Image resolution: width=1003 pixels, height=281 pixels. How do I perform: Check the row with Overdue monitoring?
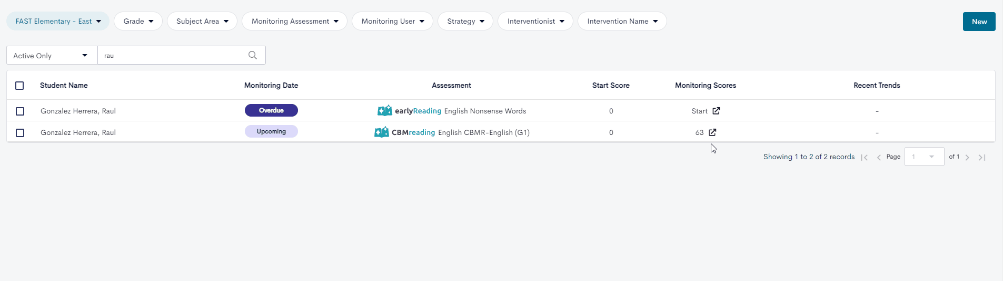click(x=20, y=111)
